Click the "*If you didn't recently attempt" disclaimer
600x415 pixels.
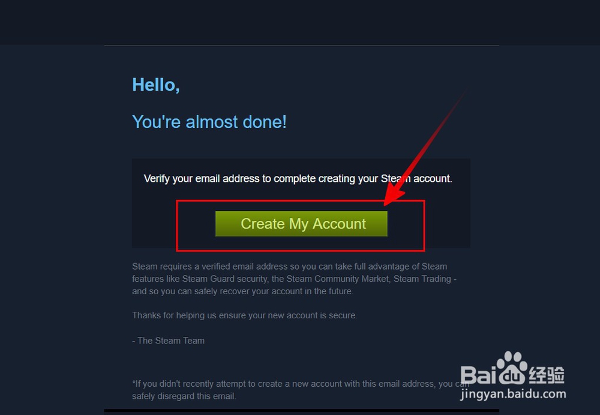(301, 384)
